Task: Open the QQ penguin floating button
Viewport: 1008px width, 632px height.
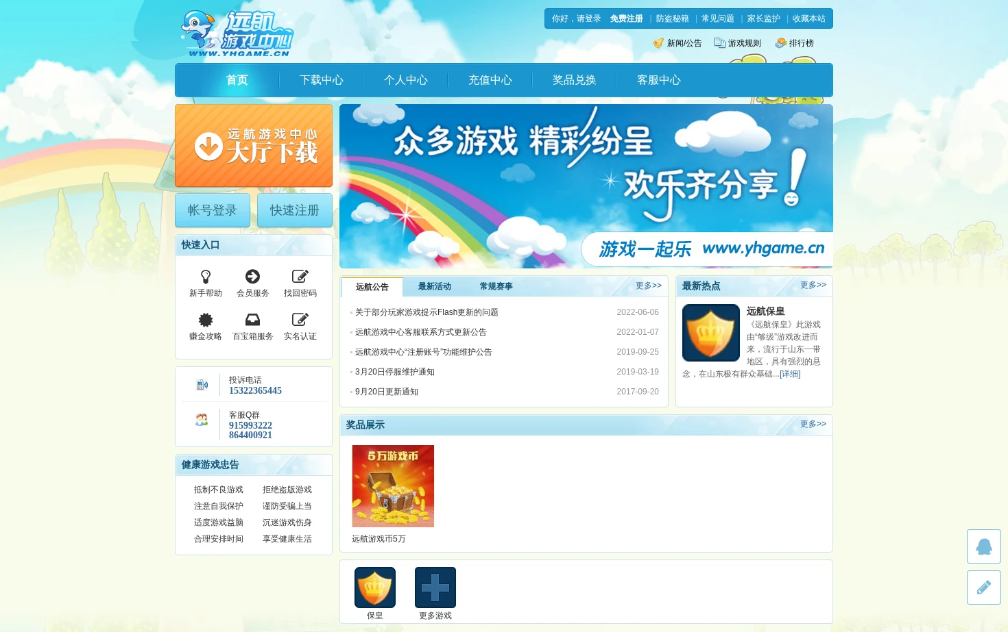Action: point(984,546)
